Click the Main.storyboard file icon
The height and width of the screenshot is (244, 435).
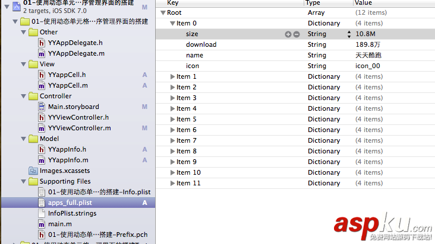[x=42, y=107]
